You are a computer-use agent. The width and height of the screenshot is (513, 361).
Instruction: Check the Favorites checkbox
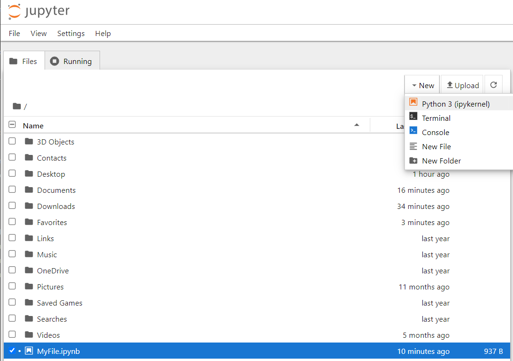point(12,221)
